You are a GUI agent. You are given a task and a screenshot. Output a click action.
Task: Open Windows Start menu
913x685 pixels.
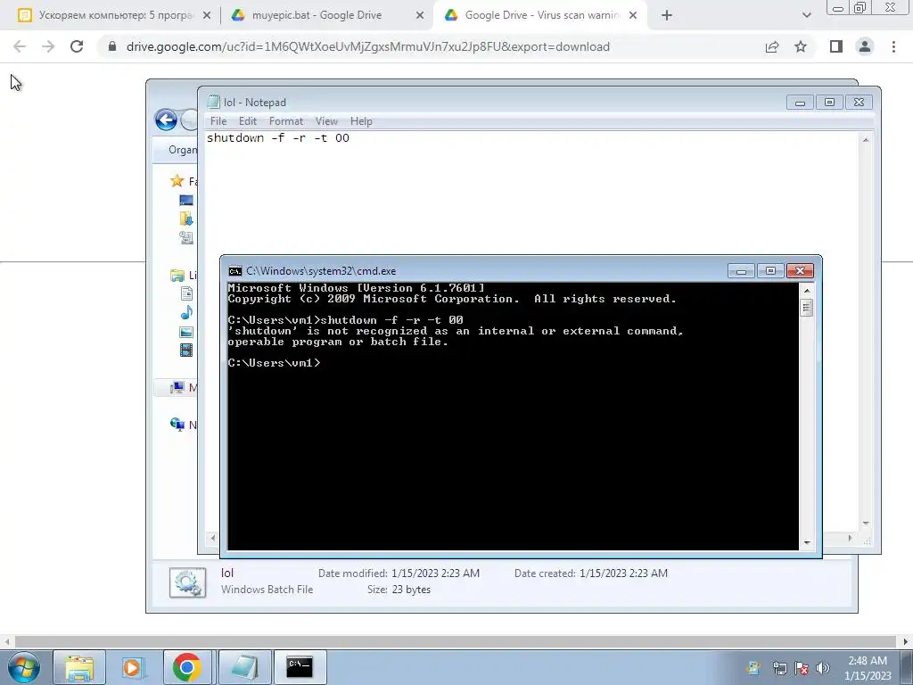24,667
